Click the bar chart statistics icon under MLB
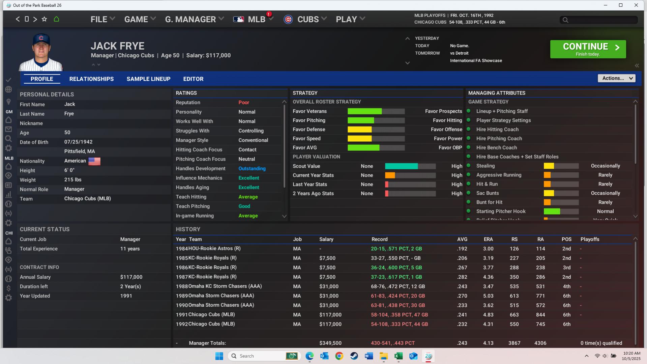The width and height of the screenshot is (647, 364). (9, 195)
